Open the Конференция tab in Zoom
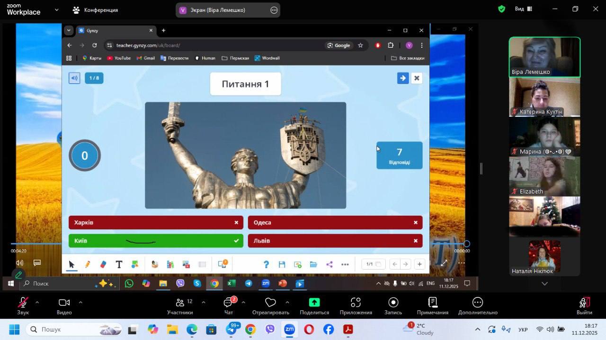The width and height of the screenshot is (606, 340). [95, 10]
